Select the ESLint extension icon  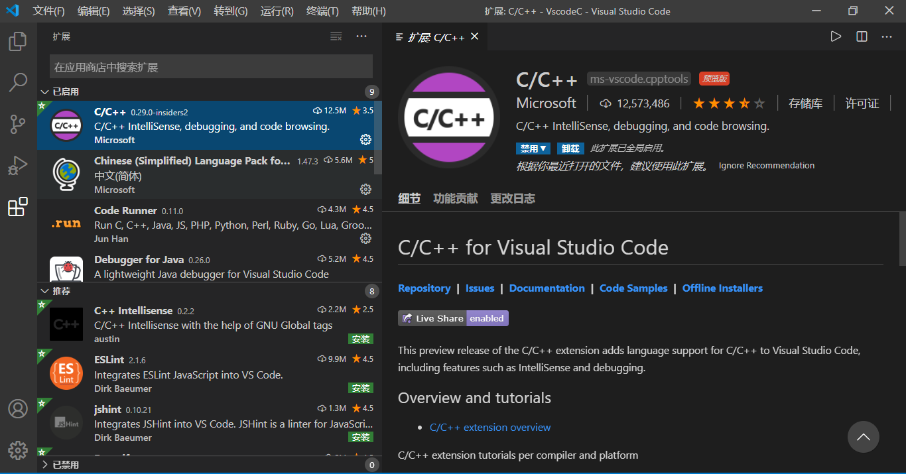66,373
